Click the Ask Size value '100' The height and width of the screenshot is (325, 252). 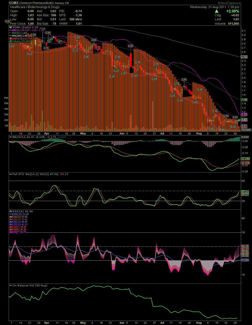tap(53, 15)
